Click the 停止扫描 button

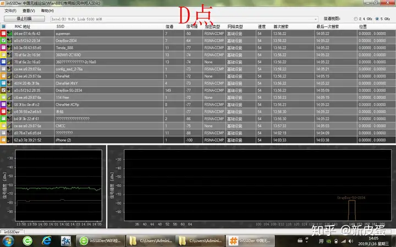pyautogui.click(x=24, y=19)
